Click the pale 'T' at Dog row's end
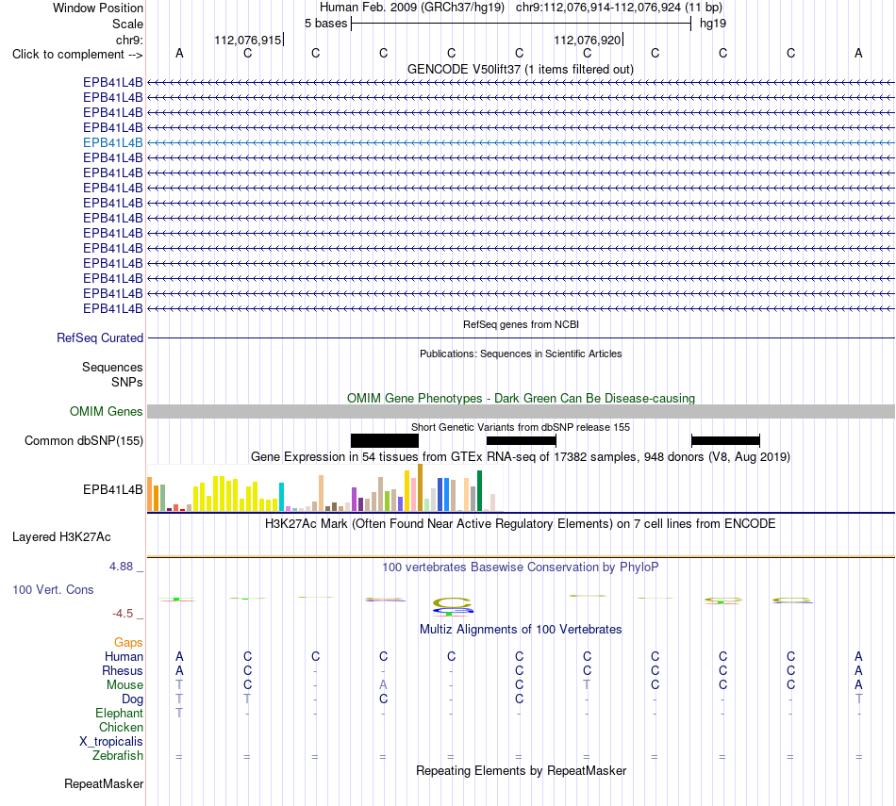 tap(858, 699)
